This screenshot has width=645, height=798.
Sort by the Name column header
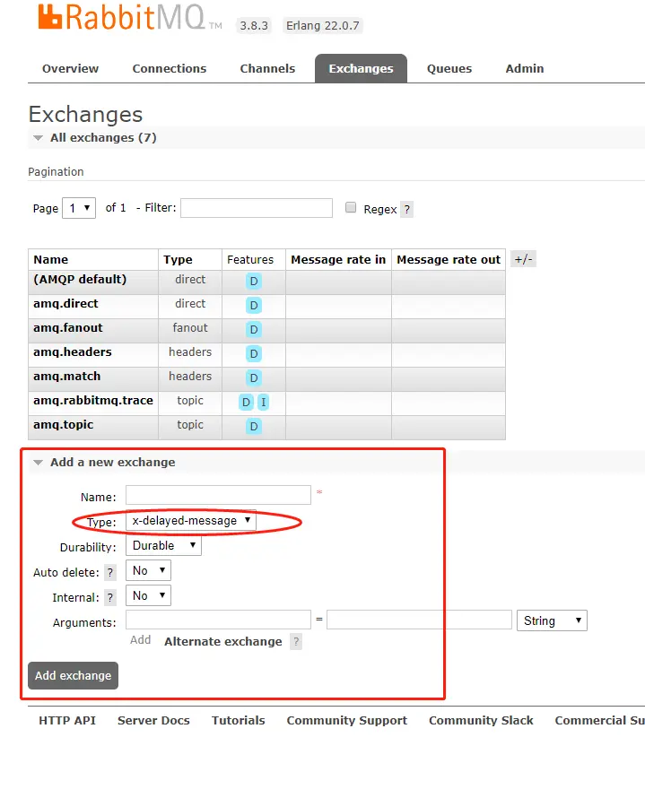click(51, 259)
